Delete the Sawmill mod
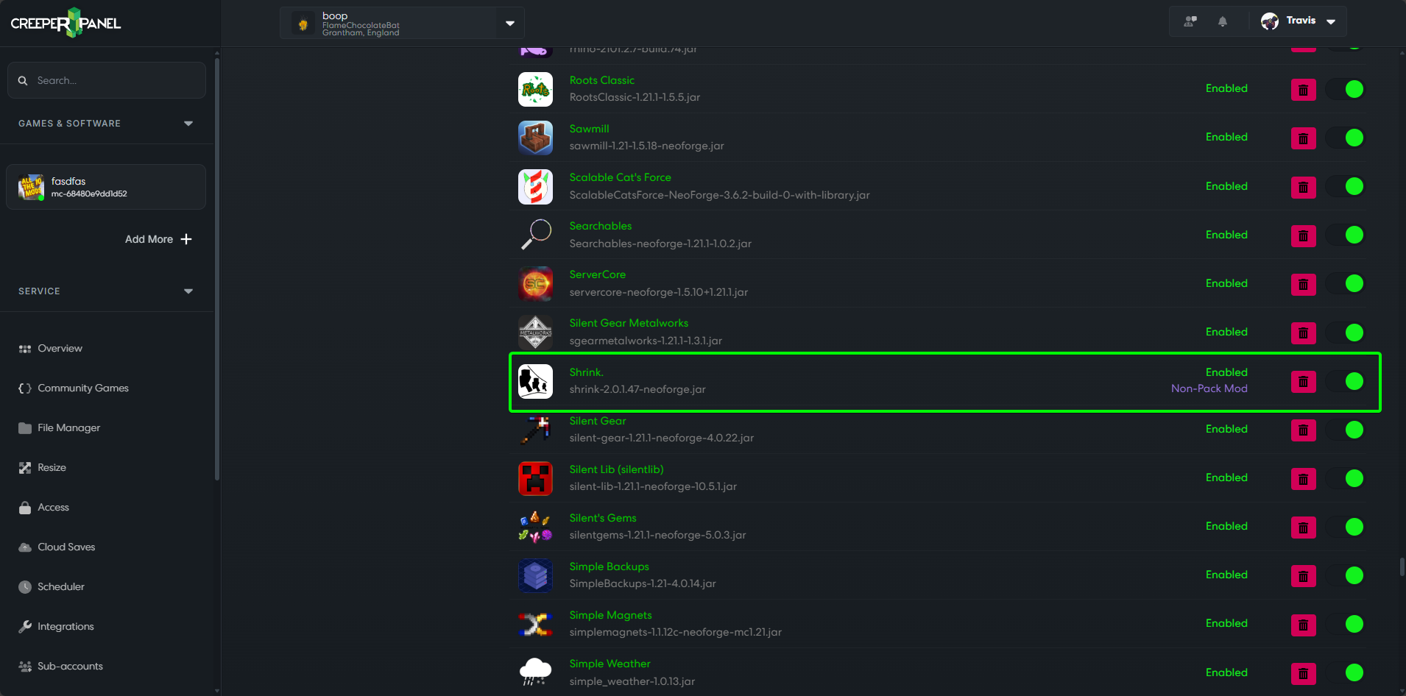 pyautogui.click(x=1303, y=138)
